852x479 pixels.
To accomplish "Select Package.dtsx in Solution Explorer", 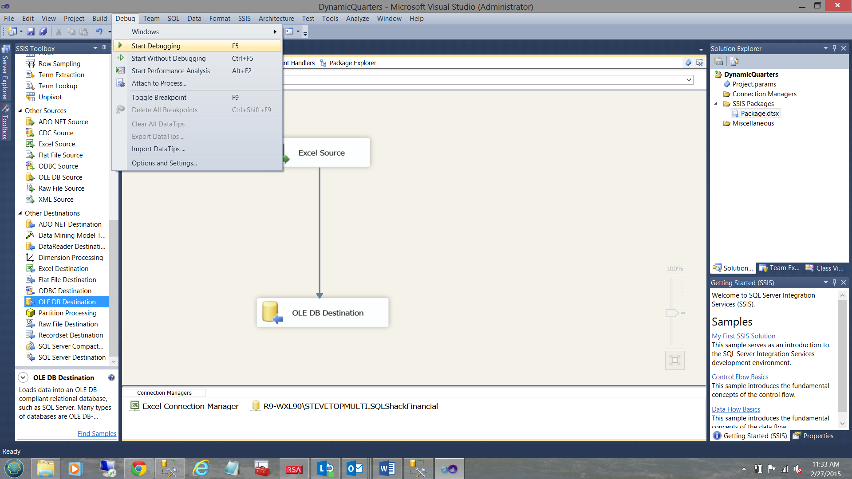I will click(x=759, y=114).
